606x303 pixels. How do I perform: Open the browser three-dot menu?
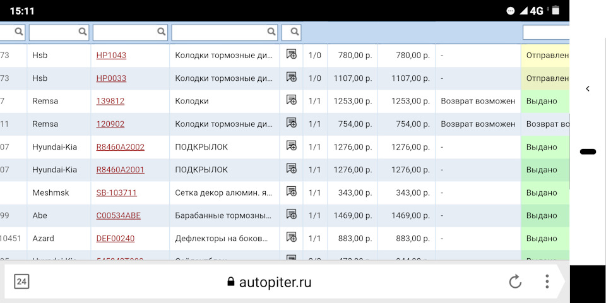[547, 282]
